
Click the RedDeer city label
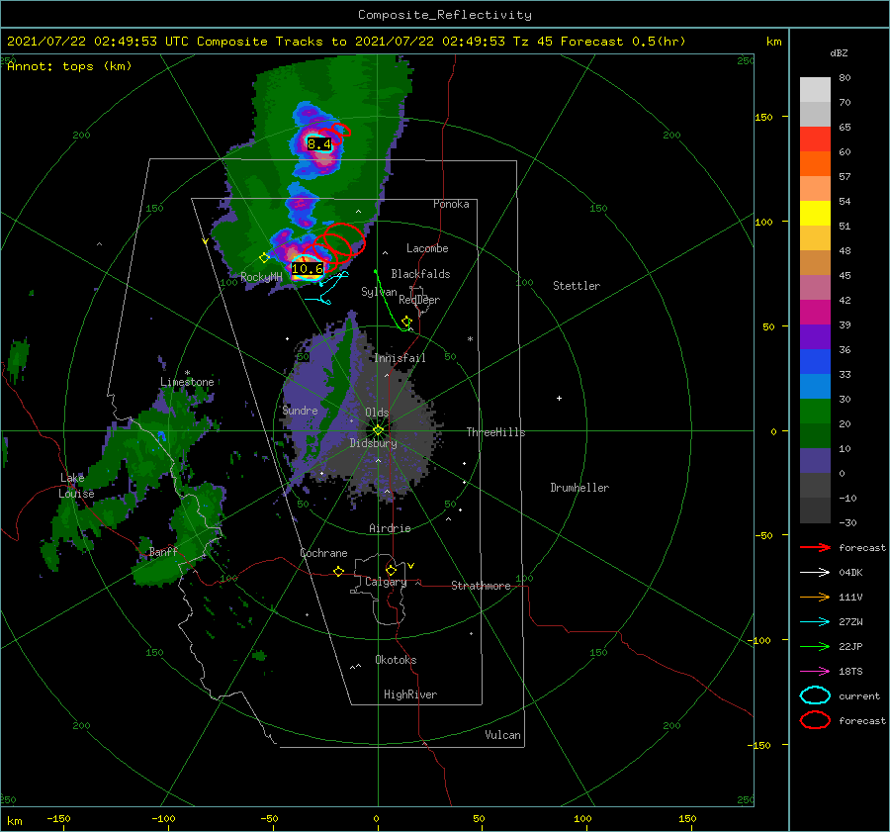419,300
